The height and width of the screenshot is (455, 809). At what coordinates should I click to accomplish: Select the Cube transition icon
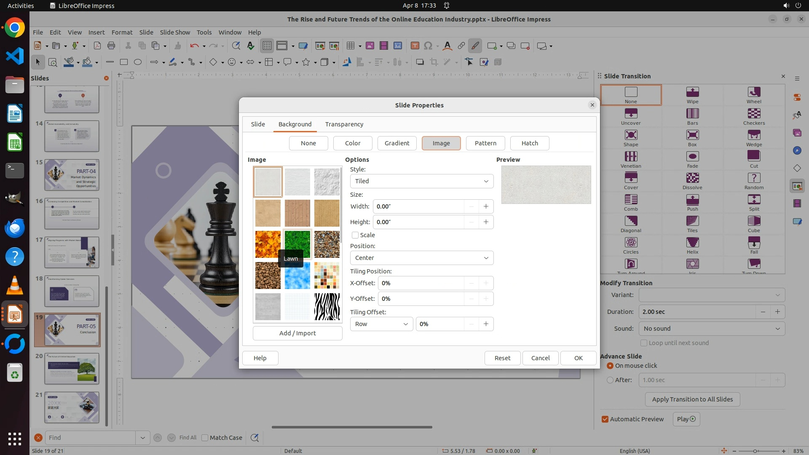coord(754,221)
